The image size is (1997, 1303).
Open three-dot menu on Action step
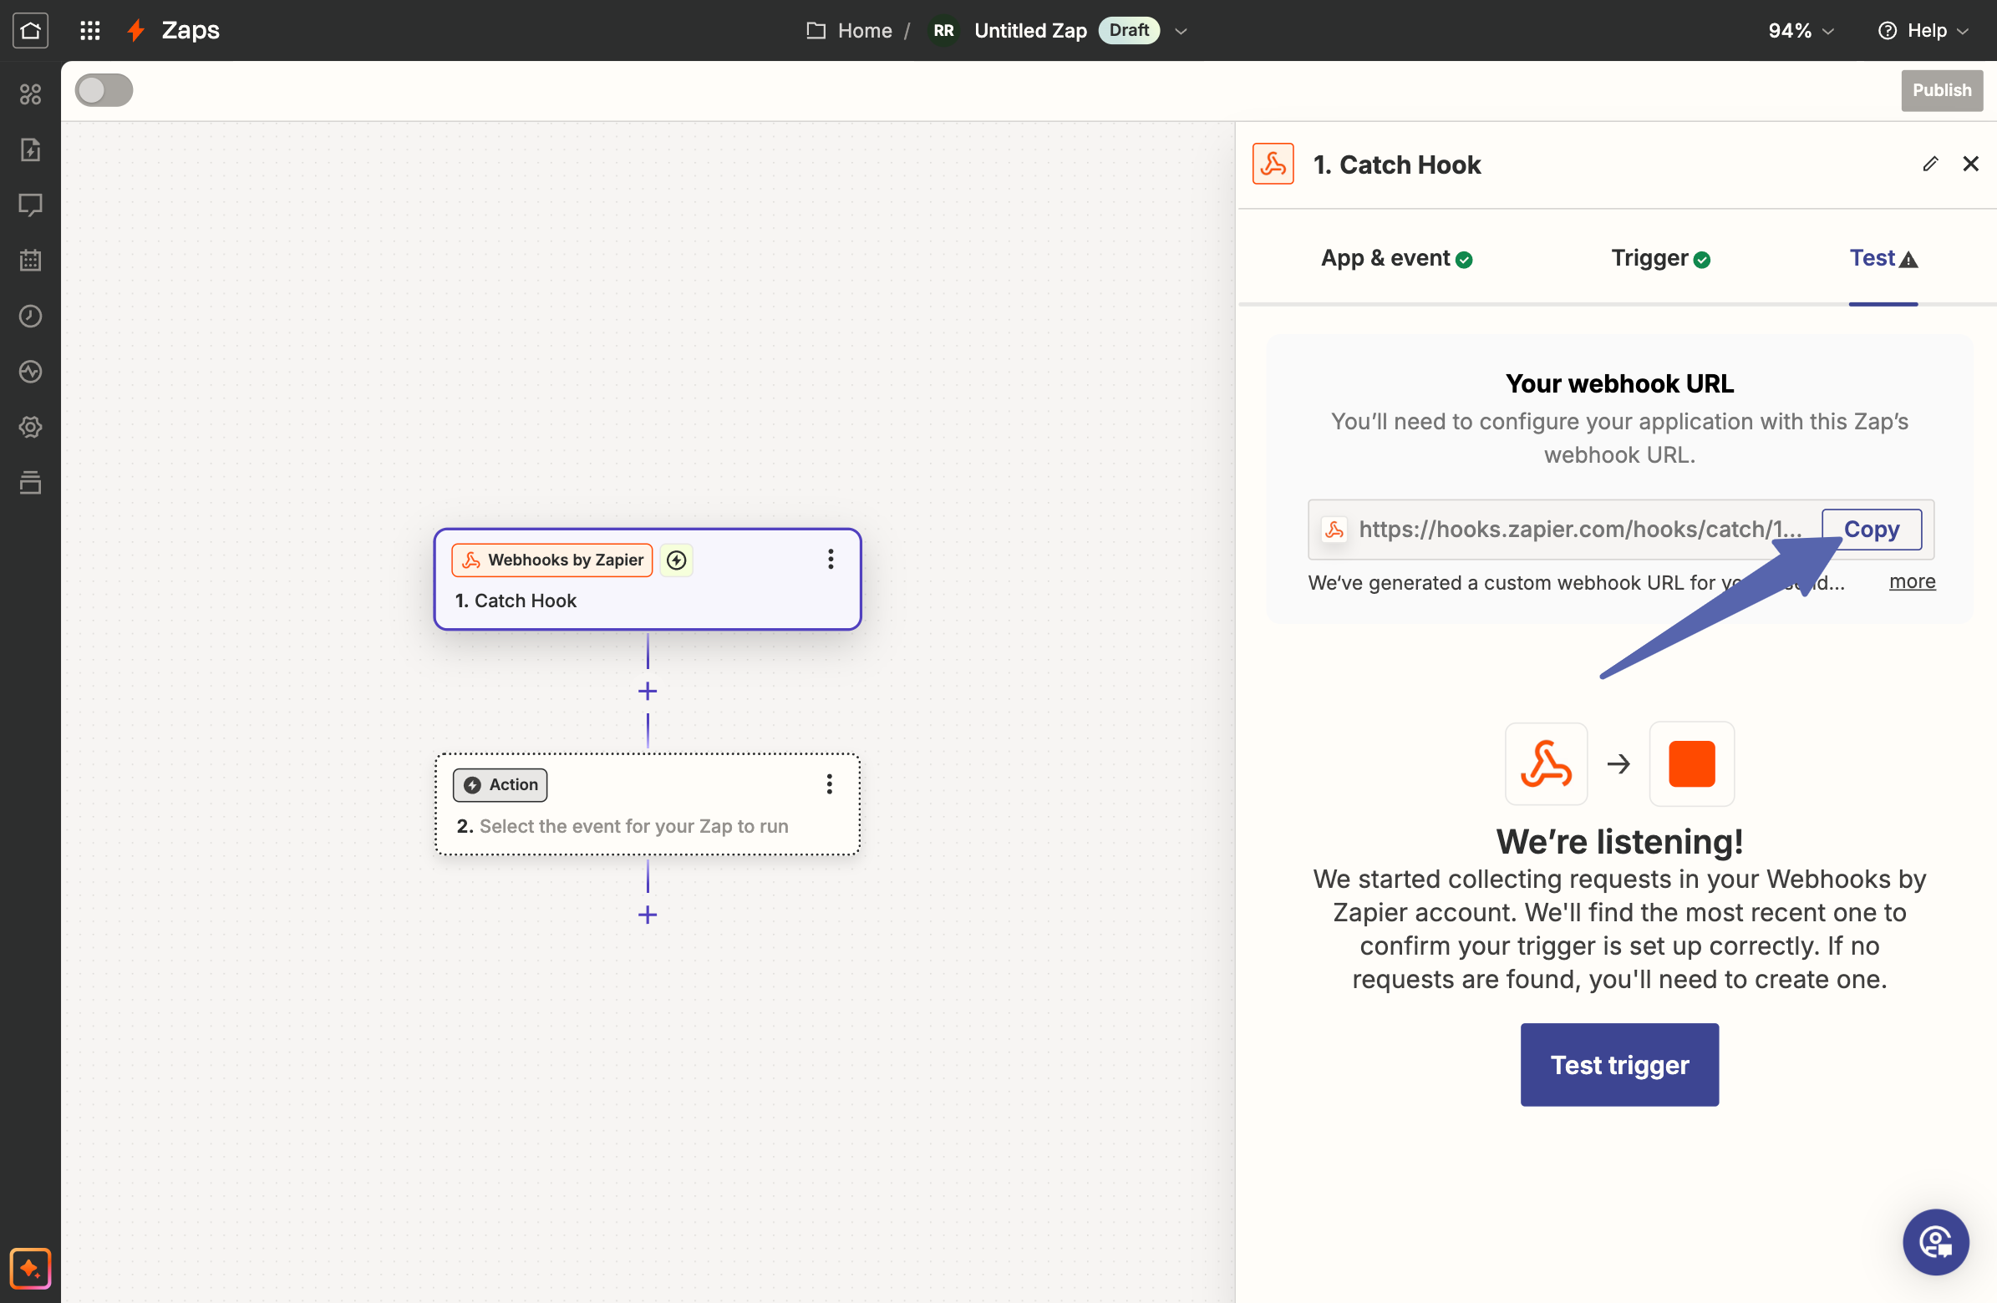coord(829,784)
